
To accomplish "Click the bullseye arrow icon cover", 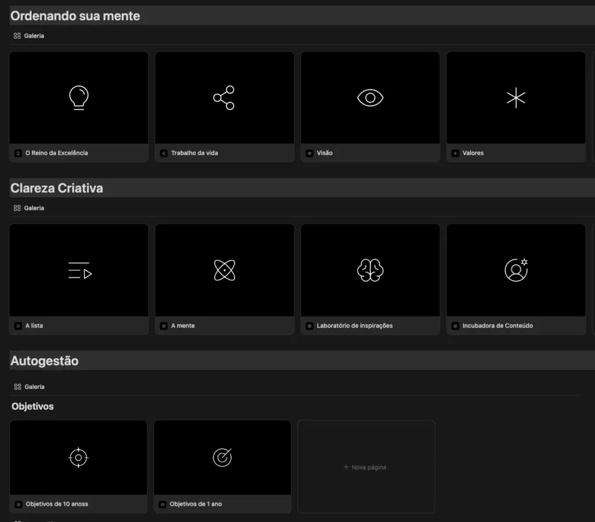I will pyautogui.click(x=222, y=458).
